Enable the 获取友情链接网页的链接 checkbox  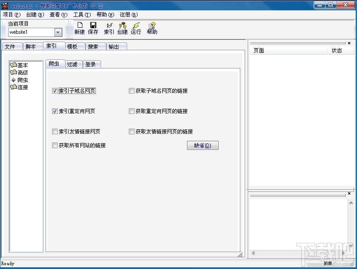tap(131, 131)
